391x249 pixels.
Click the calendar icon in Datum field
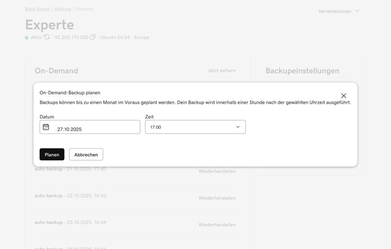pos(46,127)
